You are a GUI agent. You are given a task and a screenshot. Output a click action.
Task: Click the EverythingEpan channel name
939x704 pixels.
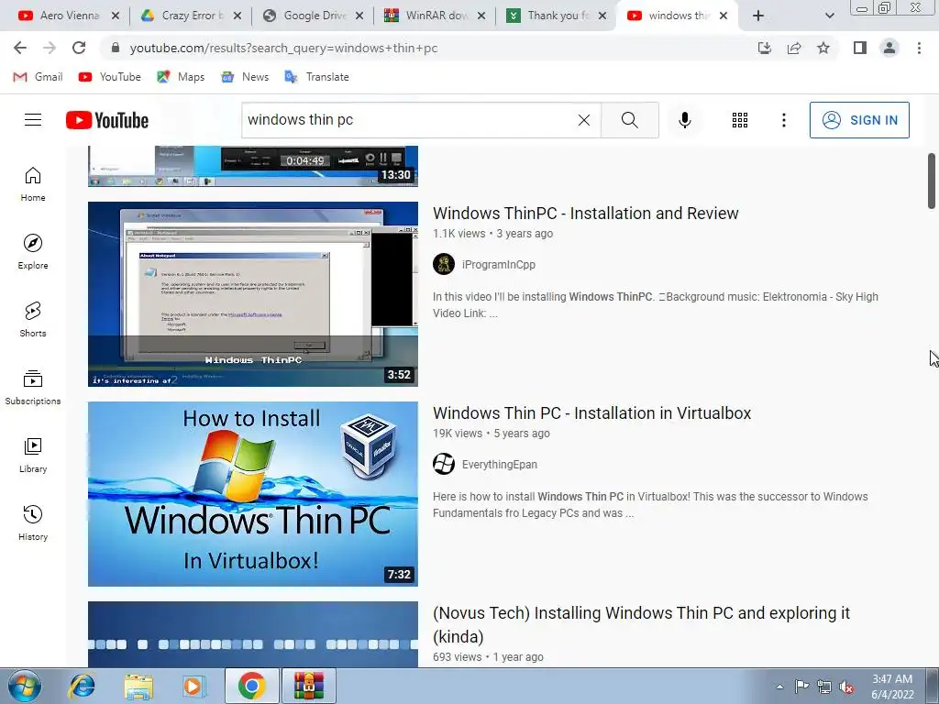(x=500, y=465)
